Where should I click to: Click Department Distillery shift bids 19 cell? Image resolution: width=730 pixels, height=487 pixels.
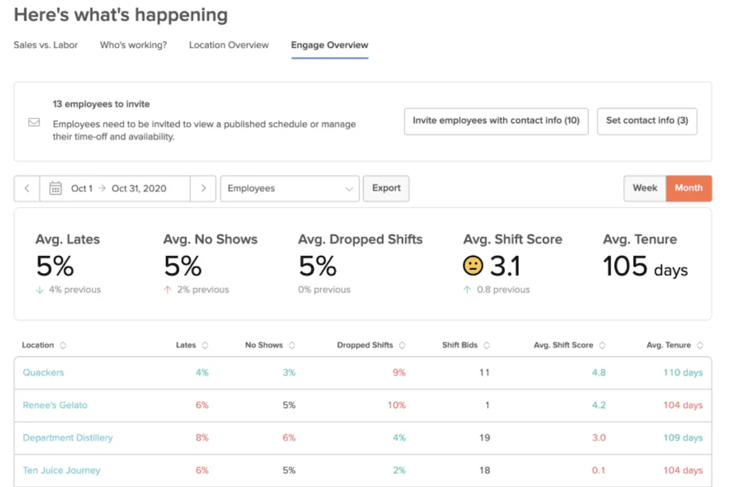click(x=484, y=438)
